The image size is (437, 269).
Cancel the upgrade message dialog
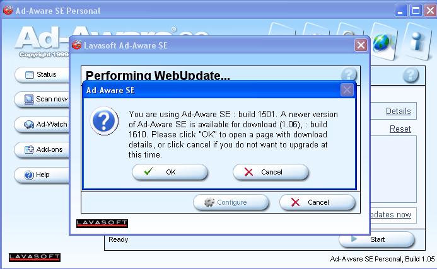pyautogui.click(x=271, y=172)
